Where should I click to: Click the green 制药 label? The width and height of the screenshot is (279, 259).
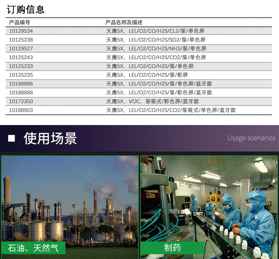click(x=172, y=247)
